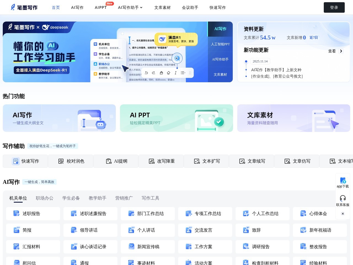Click the 谈心谈话记录 icon

pos(74,247)
